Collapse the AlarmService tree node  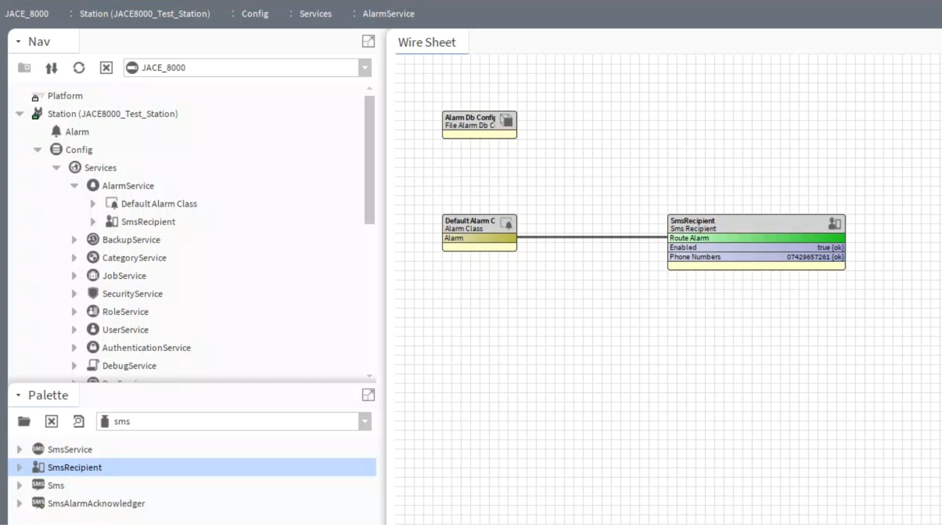pyautogui.click(x=74, y=186)
